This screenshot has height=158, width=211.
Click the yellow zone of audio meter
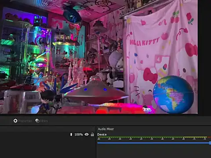point(195,137)
